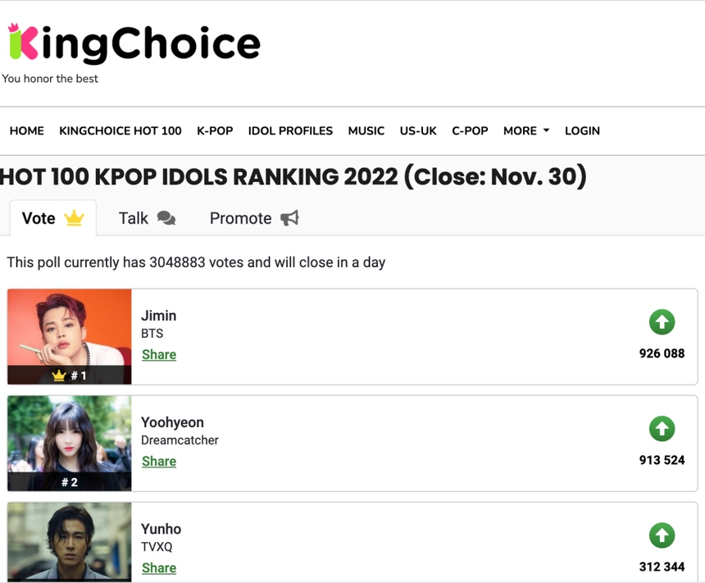The width and height of the screenshot is (705, 583).
Task: Open IDOL PROFILES from the nav bar
Action: coord(290,130)
